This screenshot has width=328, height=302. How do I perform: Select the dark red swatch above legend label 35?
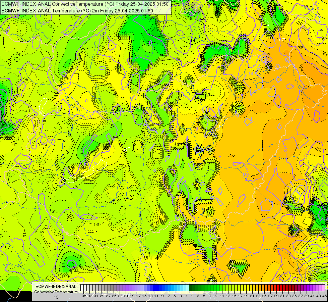tap(293, 288)
